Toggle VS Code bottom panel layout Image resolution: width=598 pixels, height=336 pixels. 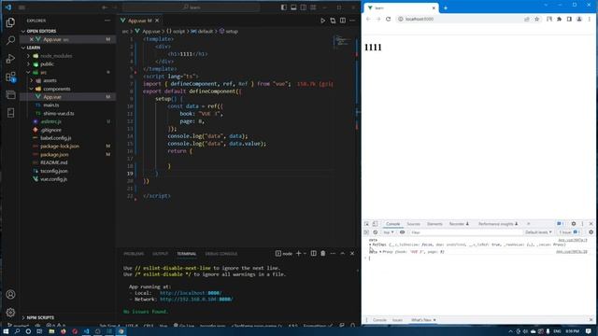pyautogui.click(x=293, y=7)
